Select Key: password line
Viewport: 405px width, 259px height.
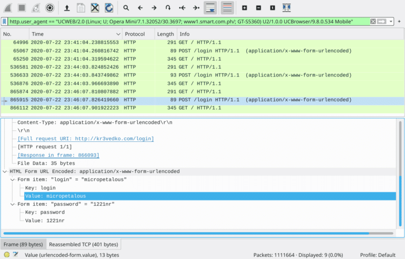click(45, 212)
